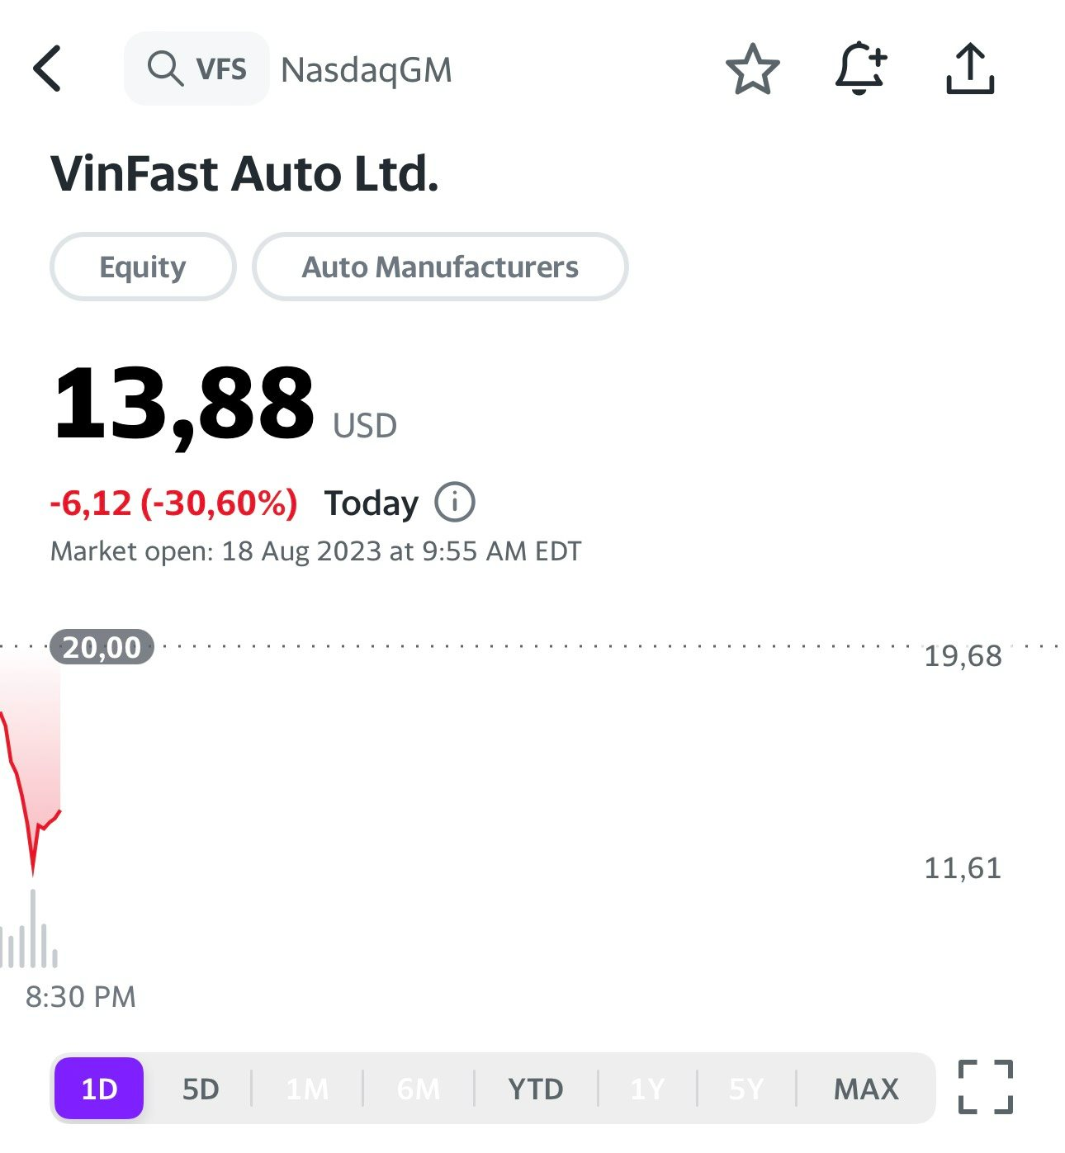The image size is (1065, 1153).
Task: Select the 1D chart range
Action: [x=99, y=1089]
